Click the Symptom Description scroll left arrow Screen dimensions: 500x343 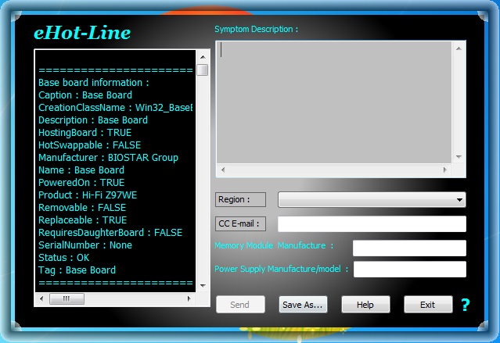coord(222,170)
